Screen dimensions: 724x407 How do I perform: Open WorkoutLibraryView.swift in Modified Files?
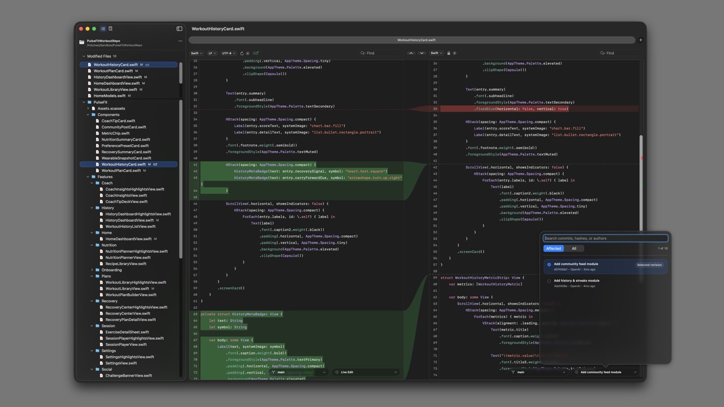pos(115,90)
